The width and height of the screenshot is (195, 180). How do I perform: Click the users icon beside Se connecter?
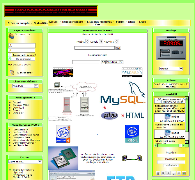(x=11, y=36)
